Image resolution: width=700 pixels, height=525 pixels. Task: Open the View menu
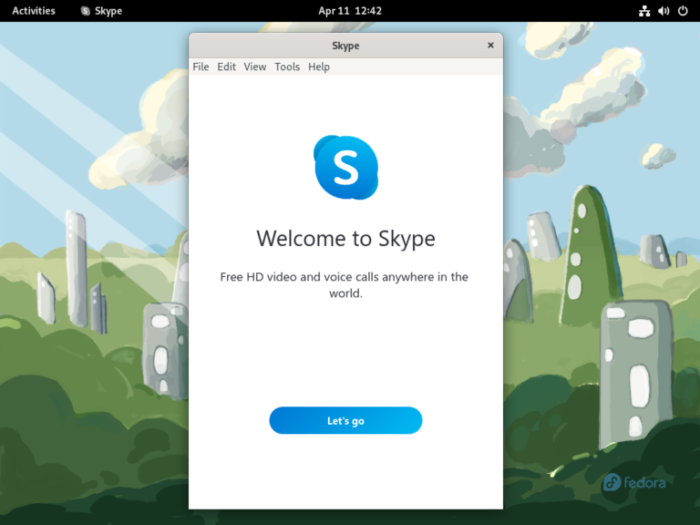(255, 67)
